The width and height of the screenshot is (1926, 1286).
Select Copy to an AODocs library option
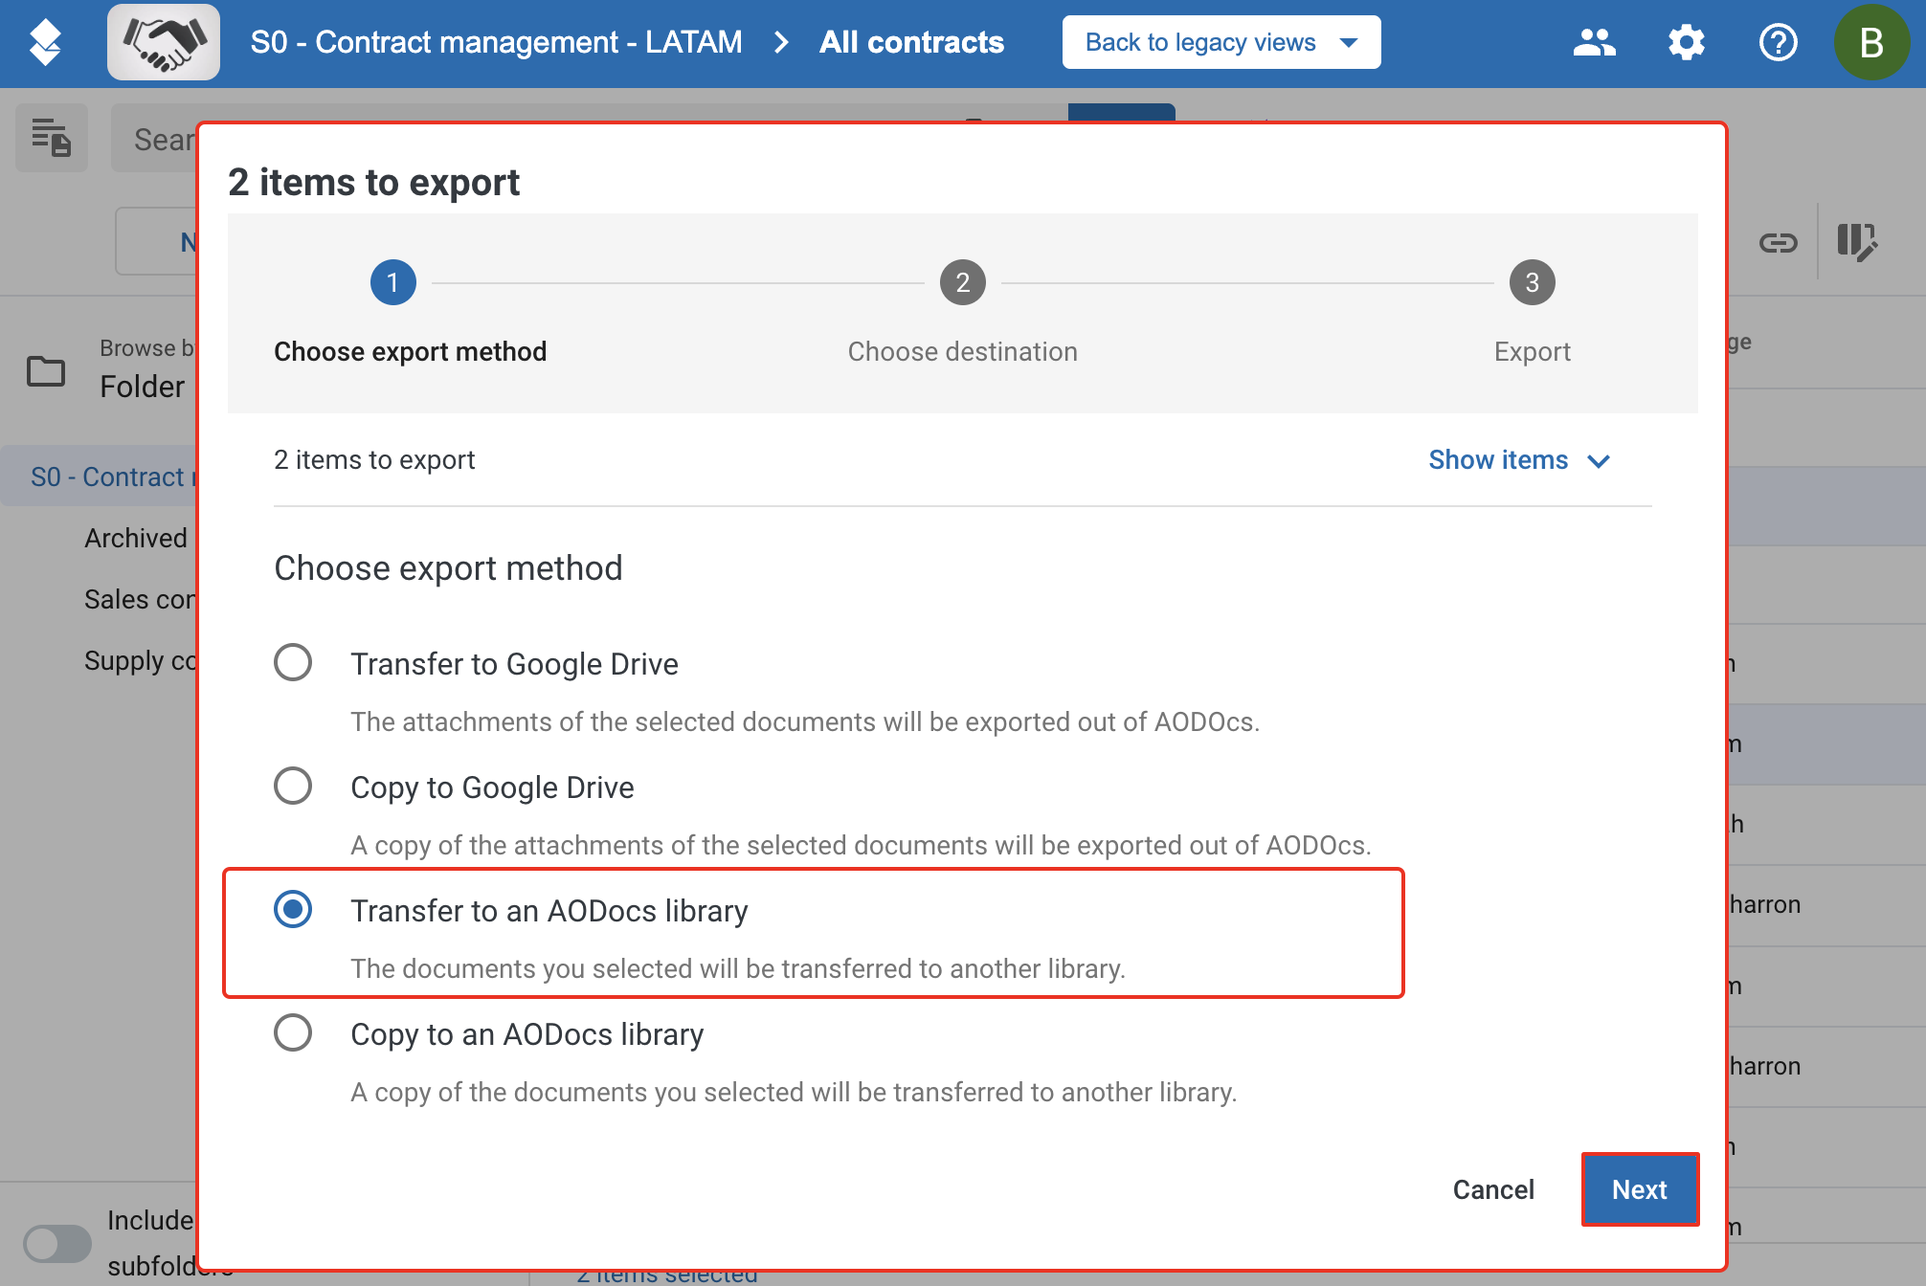click(x=293, y=1032)
